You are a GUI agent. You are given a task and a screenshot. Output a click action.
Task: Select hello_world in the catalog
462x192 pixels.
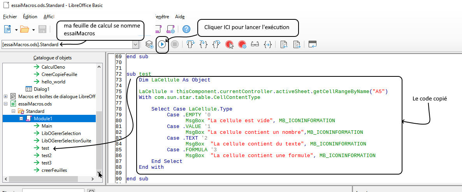point(53,81)
